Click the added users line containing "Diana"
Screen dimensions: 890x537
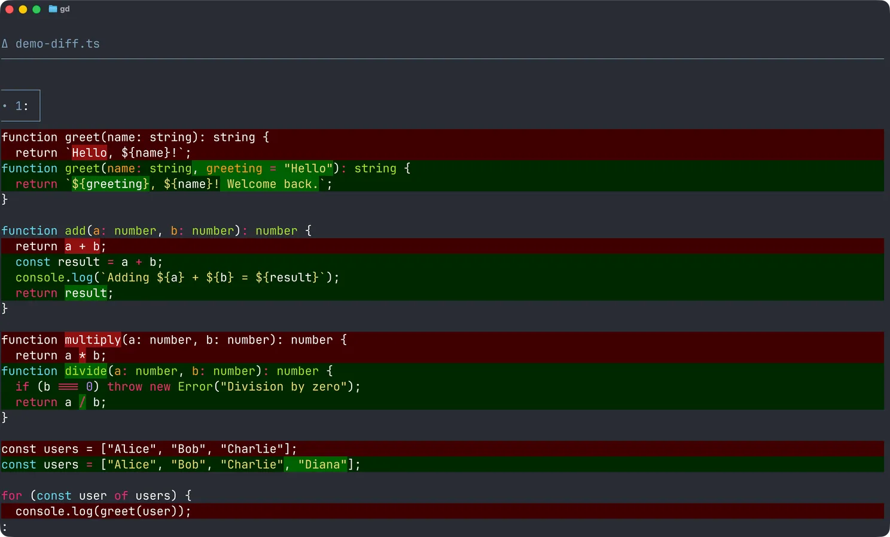pos(443,464)
